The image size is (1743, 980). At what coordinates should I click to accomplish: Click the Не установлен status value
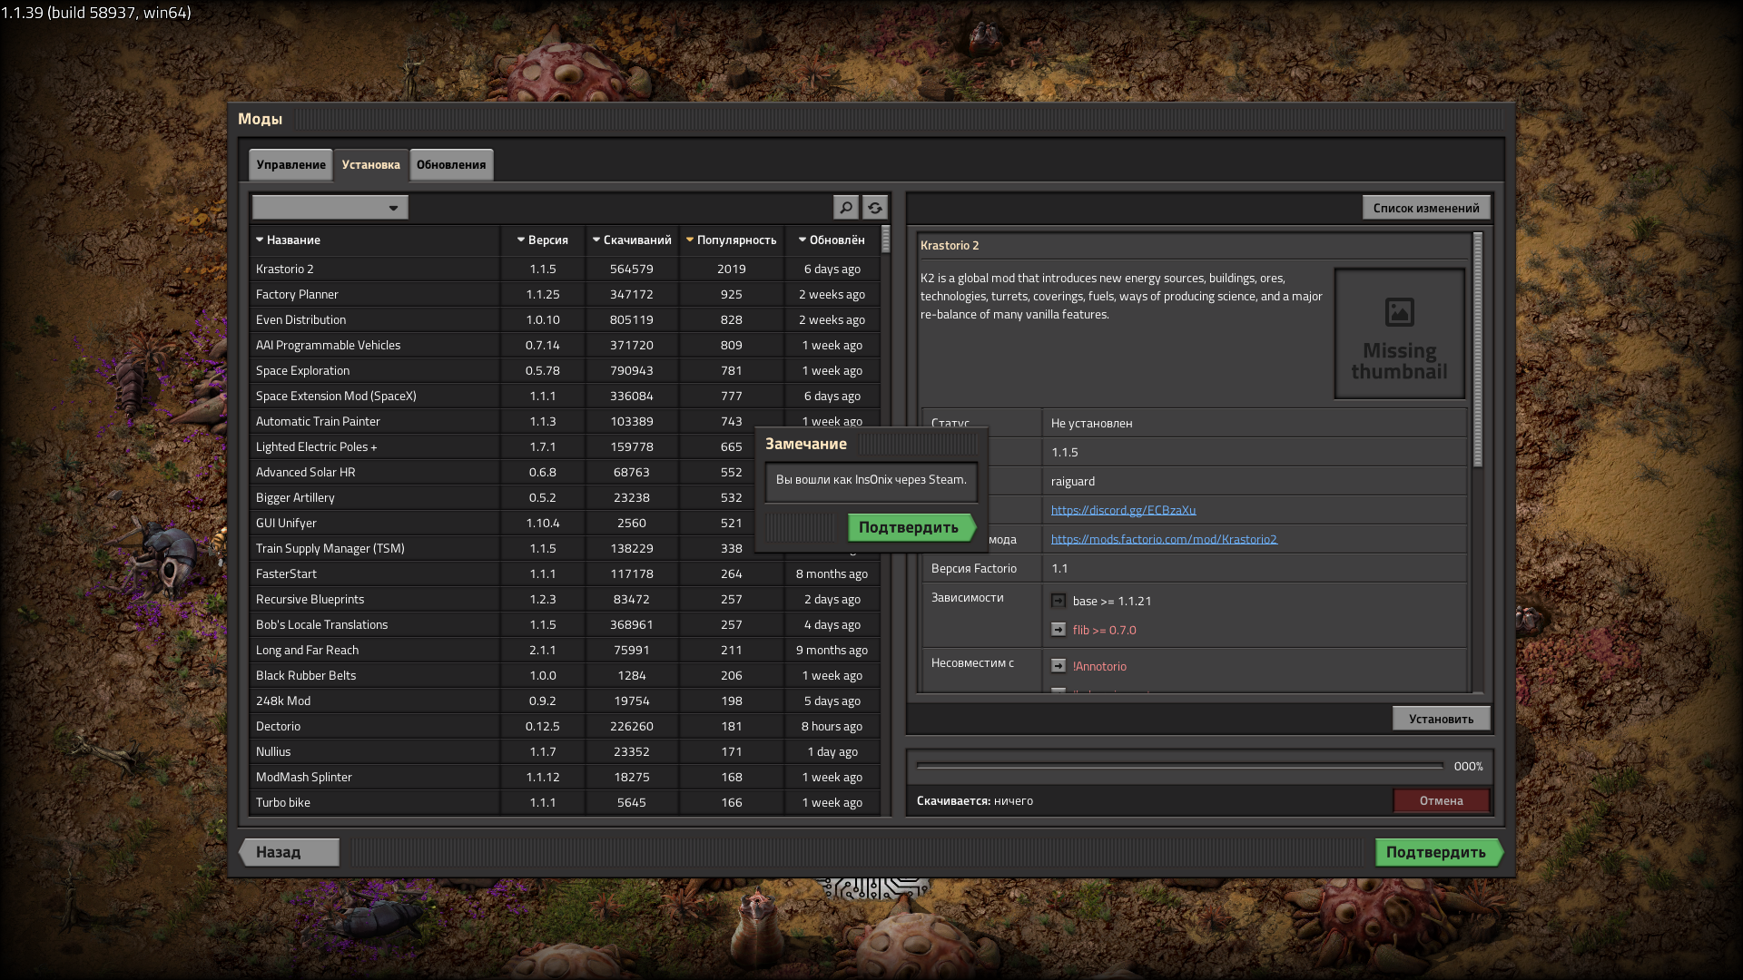(1091, 423)
